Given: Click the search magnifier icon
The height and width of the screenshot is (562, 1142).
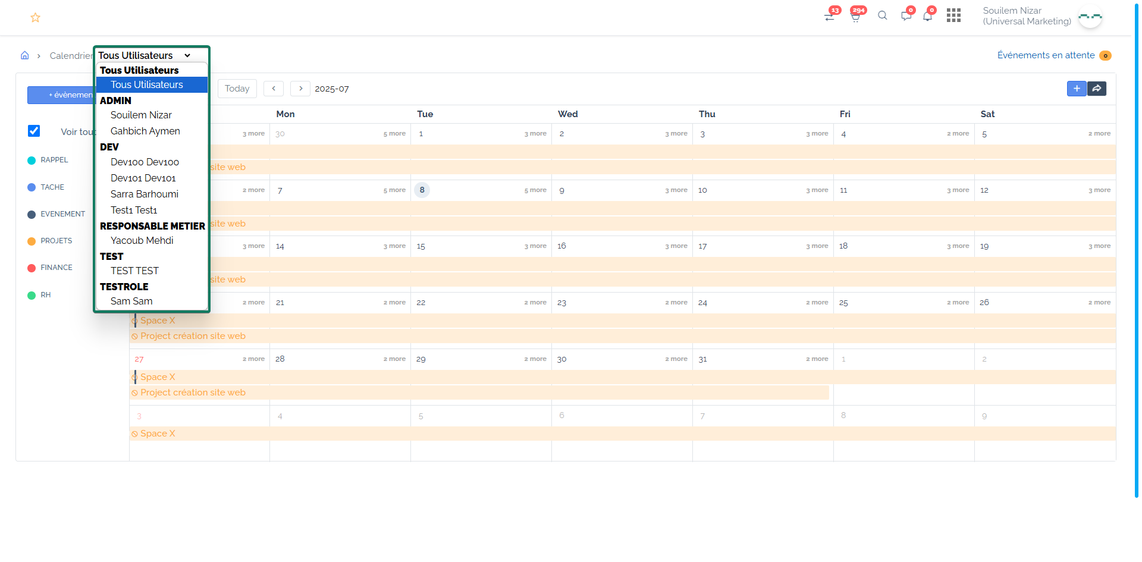Looking at the screenshot, I should coord(883,16).
